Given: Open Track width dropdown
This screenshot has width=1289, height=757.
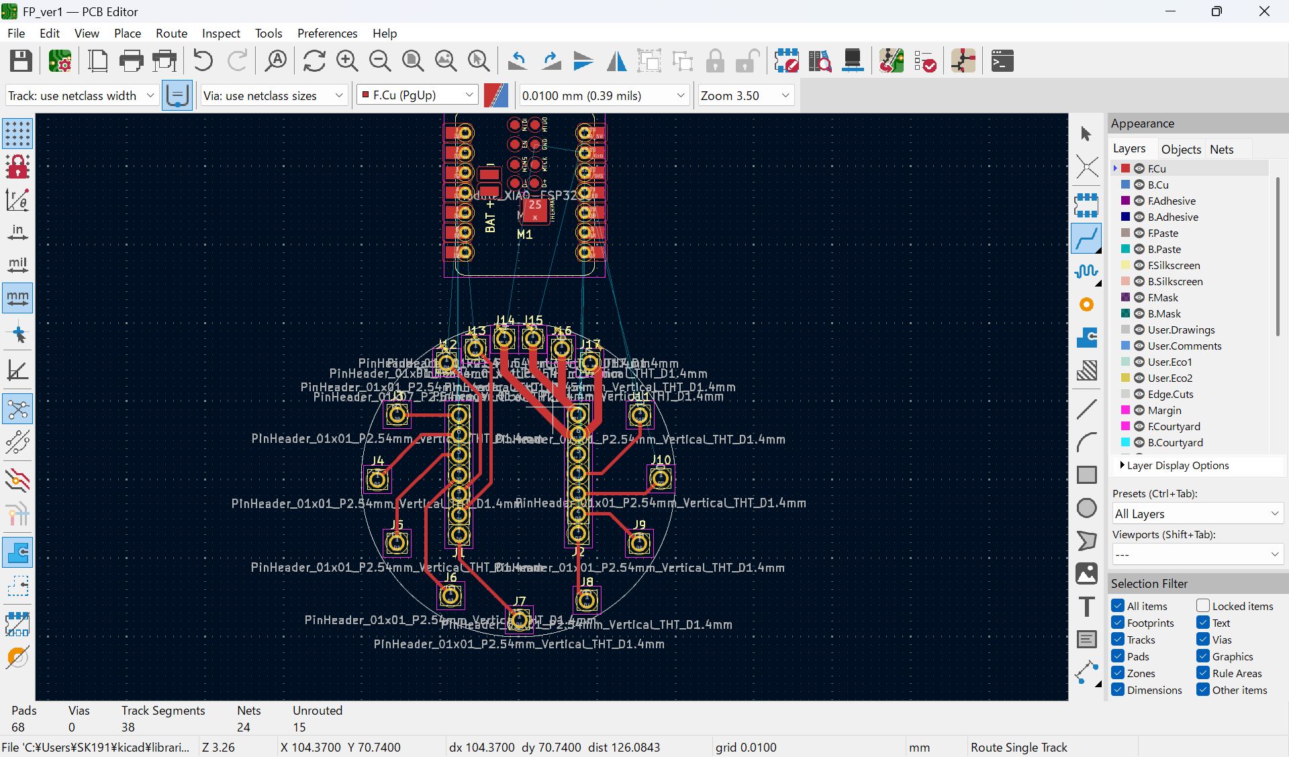Looking at the screenshot, I should tap(82, 95).
